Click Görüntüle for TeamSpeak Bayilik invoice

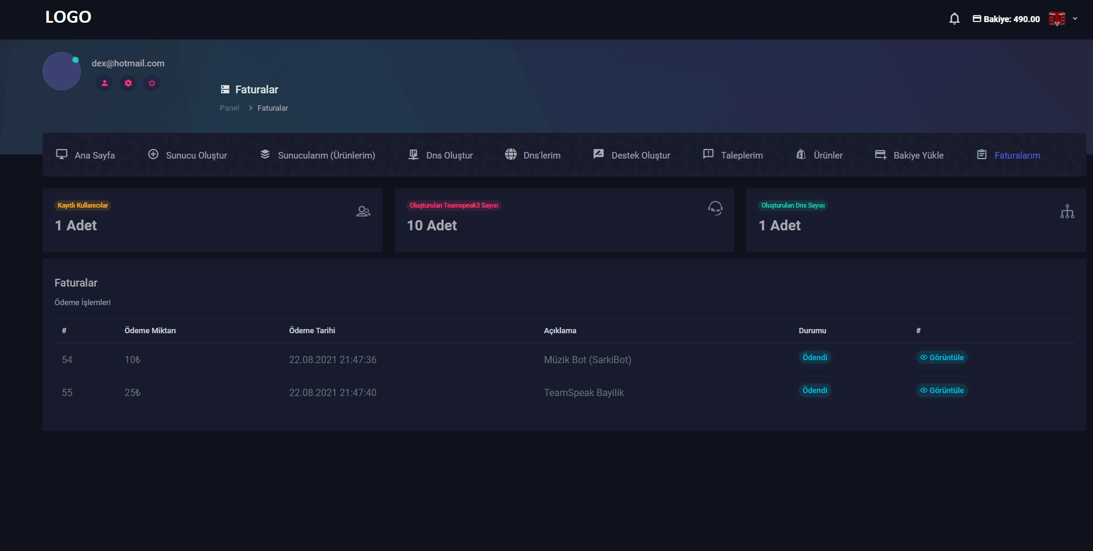[942, 390]
